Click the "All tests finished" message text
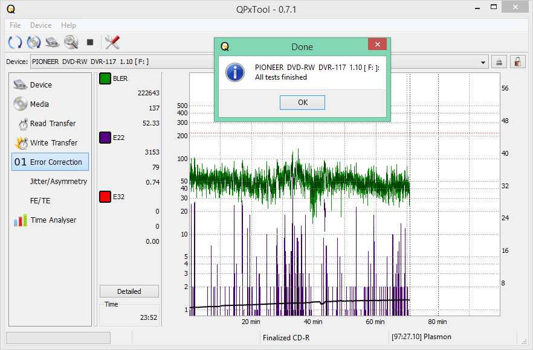Image resolution: width=533 pixels, height=350 pixels. coord(281,77)
